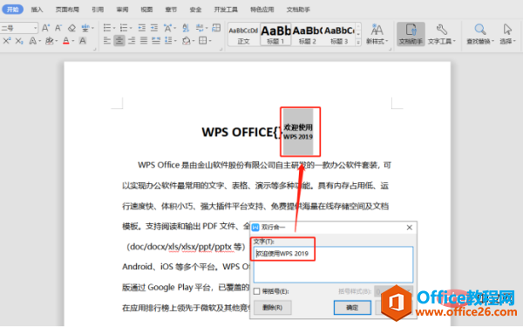Click the 文档助手 ribbon button
The height and width of the screenshot is (327, 523).
(411, 34)
